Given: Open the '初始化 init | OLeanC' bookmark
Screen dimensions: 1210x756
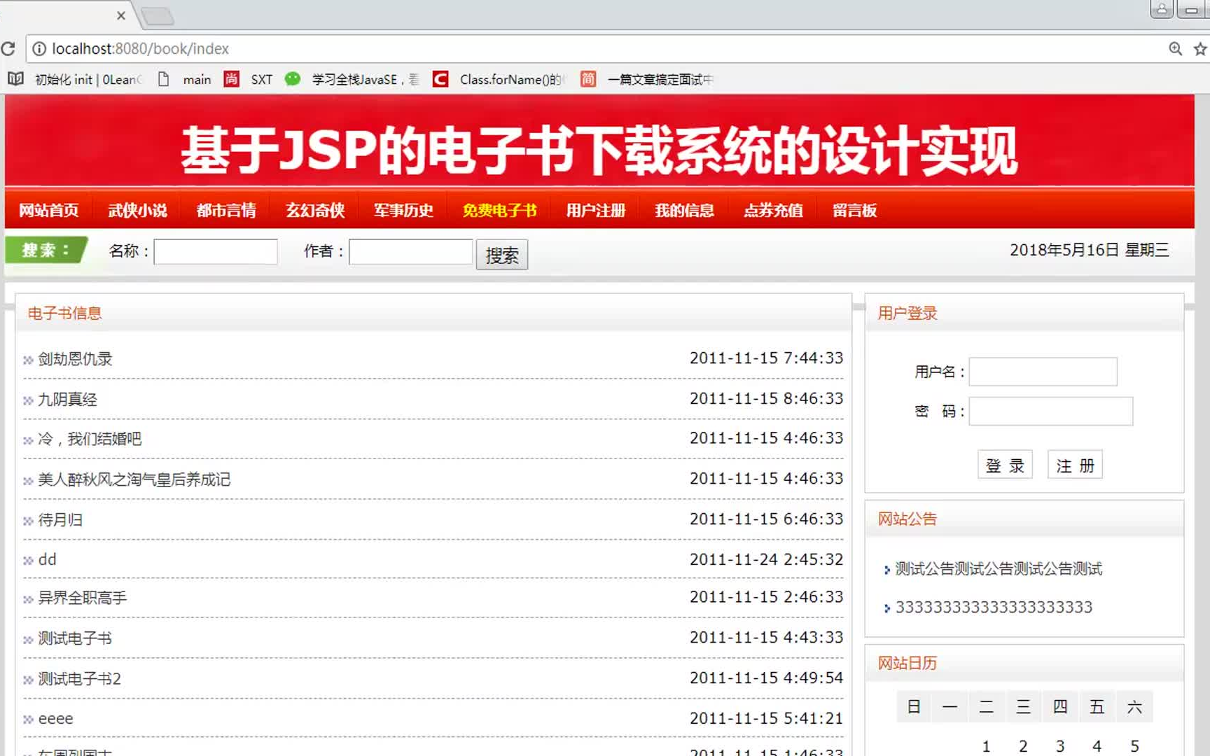Looking at the screenshot, I should [x=75, y=80].
